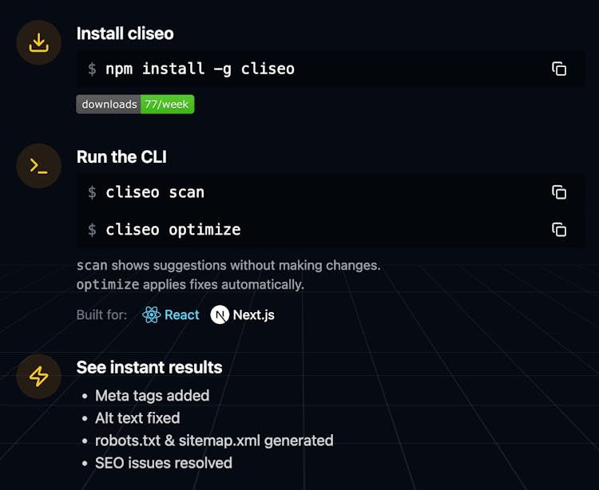Click the See instant results heading

[x=149, y=367]
